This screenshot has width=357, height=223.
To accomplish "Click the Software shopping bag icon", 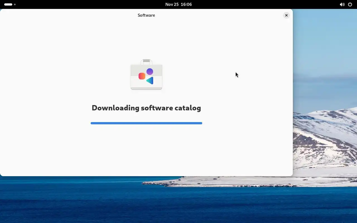I will click(x=146, y=74).
